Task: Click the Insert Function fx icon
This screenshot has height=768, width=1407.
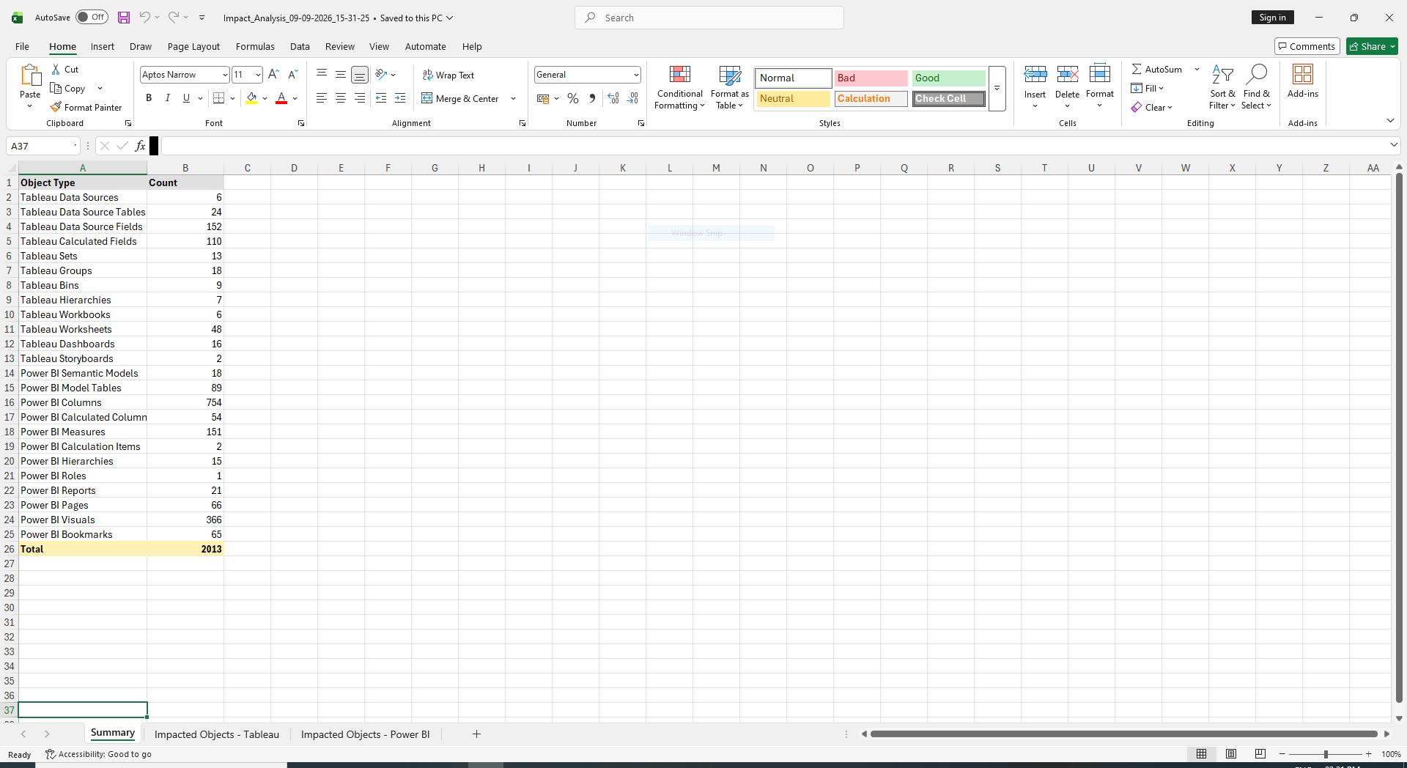Action: [x=140, y=146]
